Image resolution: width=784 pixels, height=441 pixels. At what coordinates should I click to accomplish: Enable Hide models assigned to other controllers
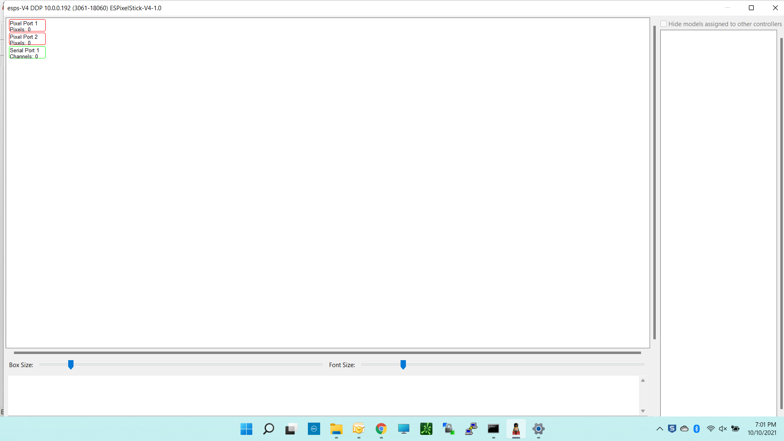[664, 24]
